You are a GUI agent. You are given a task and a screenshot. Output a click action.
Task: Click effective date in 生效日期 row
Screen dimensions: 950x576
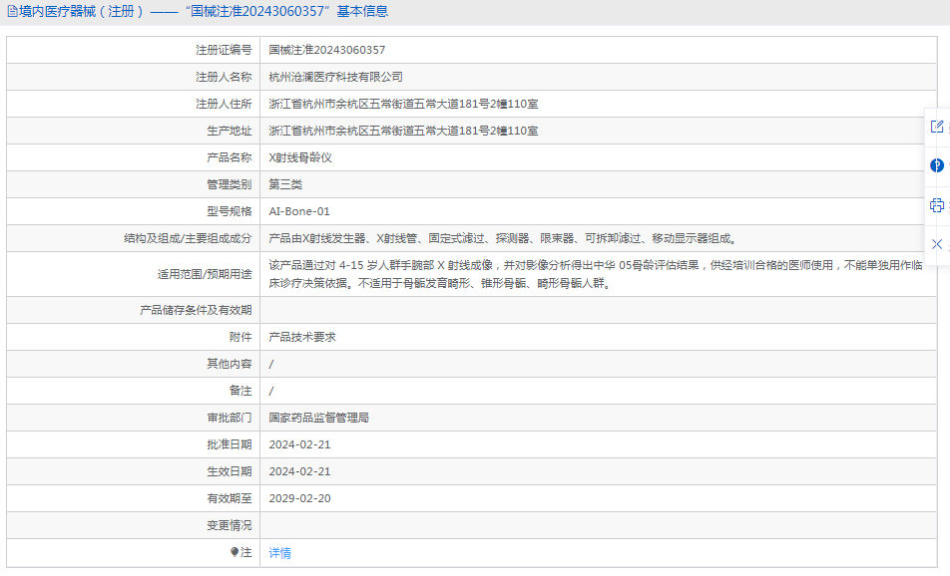pyautogui.click(x=300, y=471)
